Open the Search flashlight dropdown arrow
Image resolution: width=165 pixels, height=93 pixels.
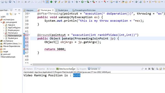tap(133, 2)
